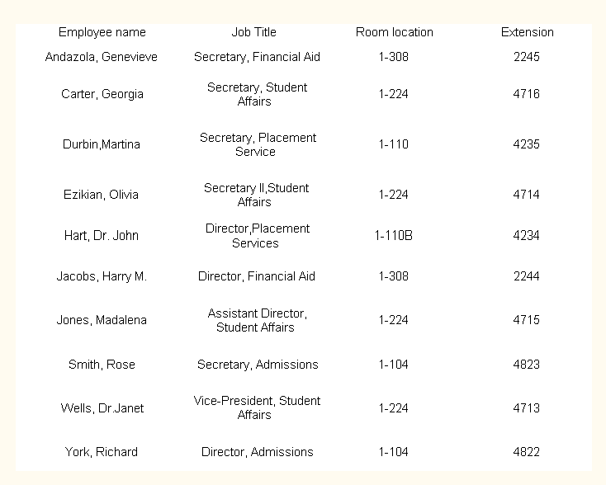The height and width of the screenshot is (485, 606).
Task: Select the Job Title column header
Action: 254,32
